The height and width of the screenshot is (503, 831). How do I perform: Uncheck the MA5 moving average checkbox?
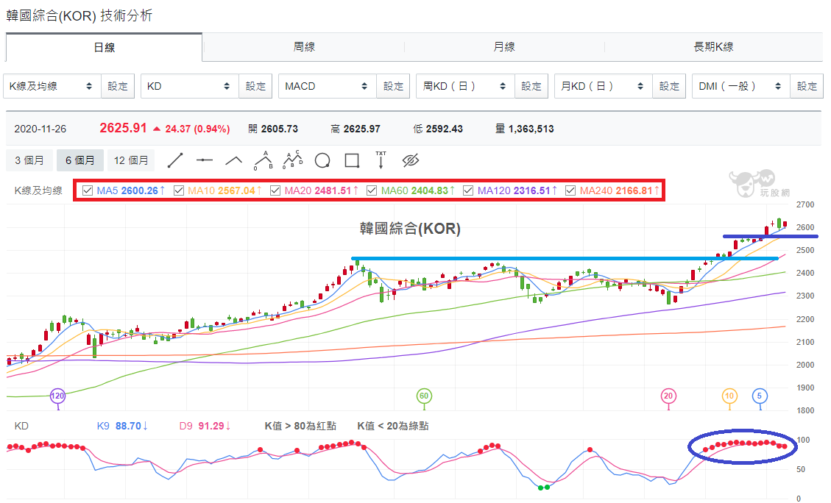(x=88, y=190)
